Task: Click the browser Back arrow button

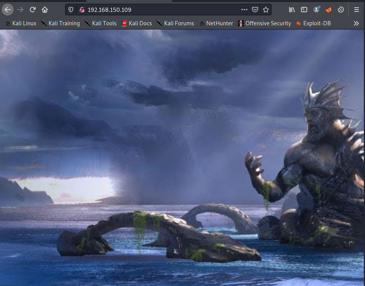Action: pos(8,10)
